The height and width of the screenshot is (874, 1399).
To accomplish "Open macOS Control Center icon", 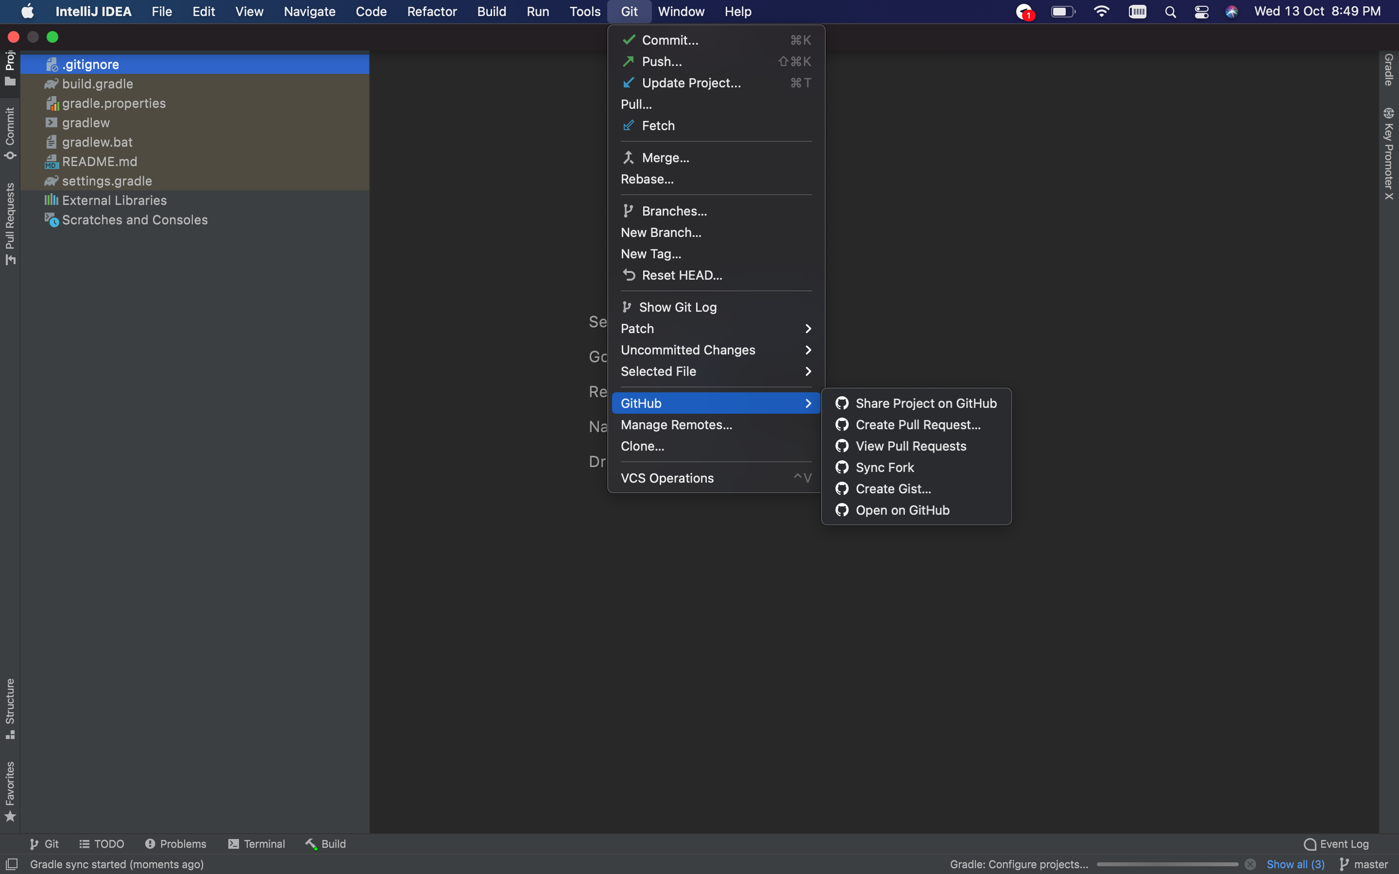I will click(x=1201, y=12).
